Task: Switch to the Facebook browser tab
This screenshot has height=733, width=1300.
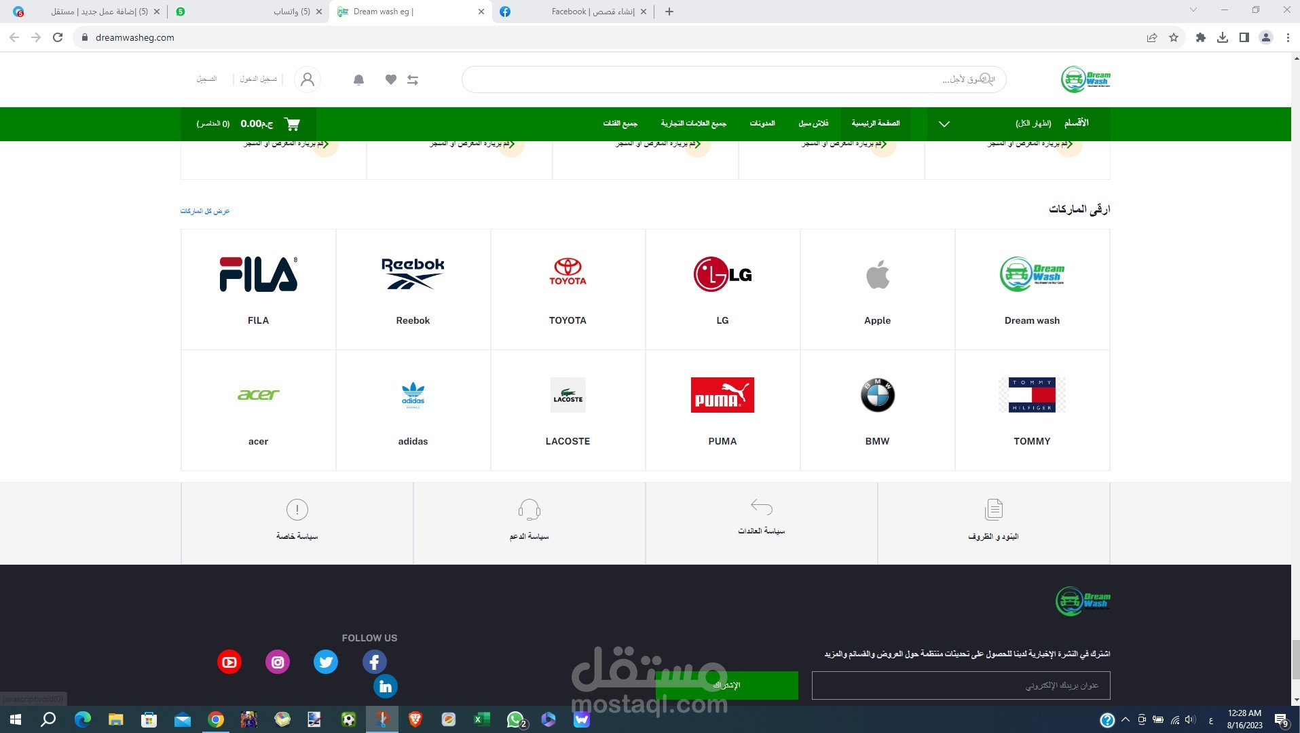Action: click(574, 12)
